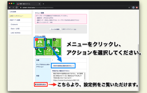Open the LINE連携 sidebar item
The width and height of the screenshot is (147, 93).
[x=20, y=12]
